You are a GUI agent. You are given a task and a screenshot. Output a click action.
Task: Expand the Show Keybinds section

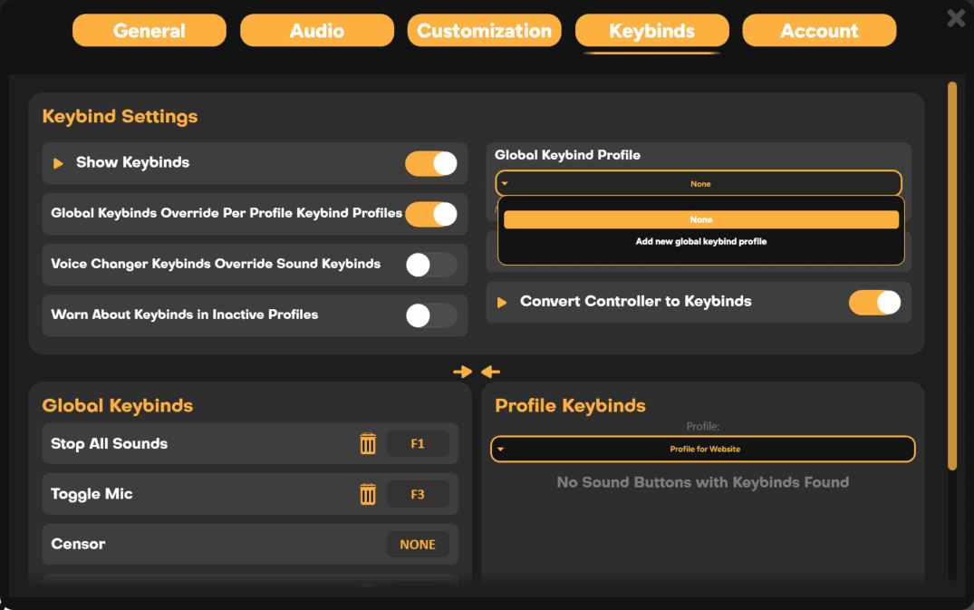pyautogui.click(x=58, y=163)
